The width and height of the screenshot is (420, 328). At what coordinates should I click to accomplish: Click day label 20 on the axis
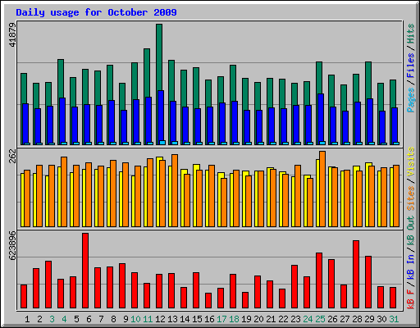tap(258, 319)
